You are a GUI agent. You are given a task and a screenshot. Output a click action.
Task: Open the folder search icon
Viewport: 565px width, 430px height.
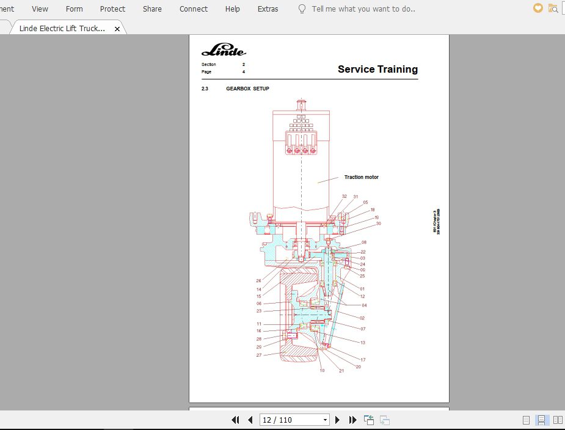[x=553, y=9]
